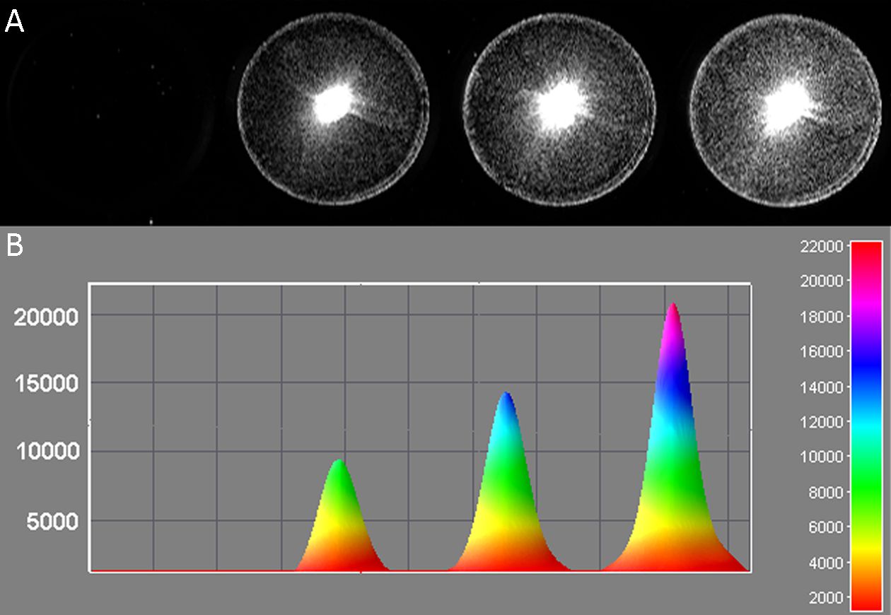Click the rainbow color scale bar

[866, 425]
